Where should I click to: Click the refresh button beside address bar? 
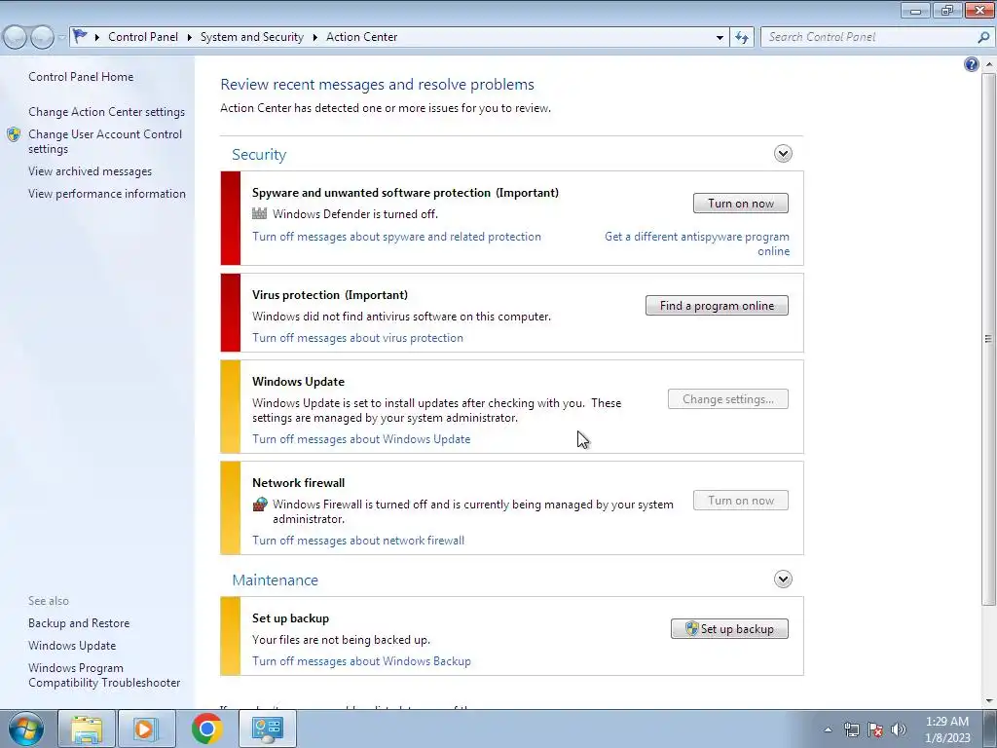741,37
